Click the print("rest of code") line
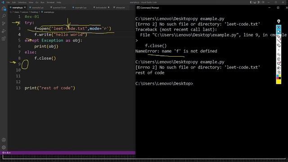 click(50, 88)
